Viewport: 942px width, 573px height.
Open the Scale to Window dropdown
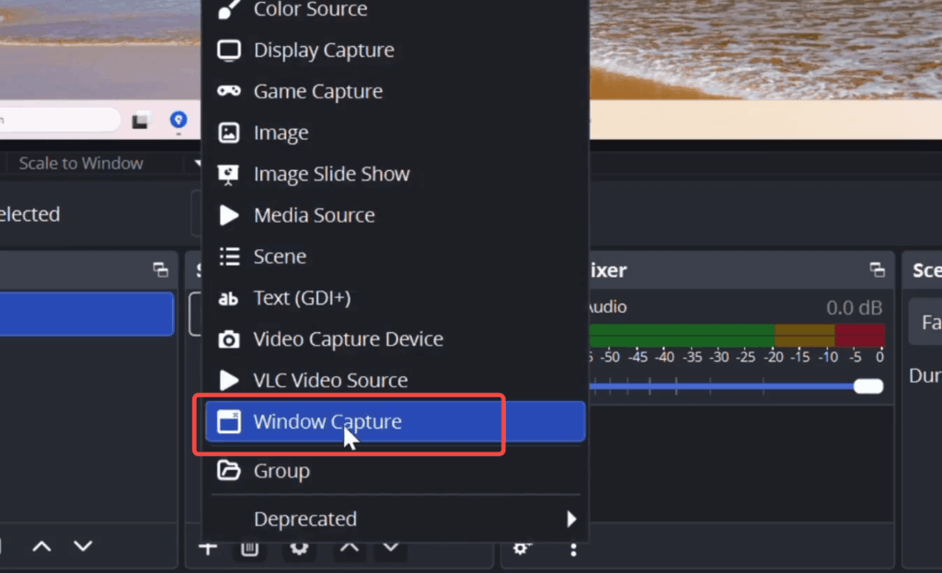pos(101,164)
